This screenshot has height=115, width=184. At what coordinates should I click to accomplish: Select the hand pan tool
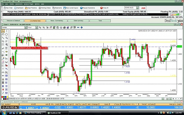click(3, 34)
